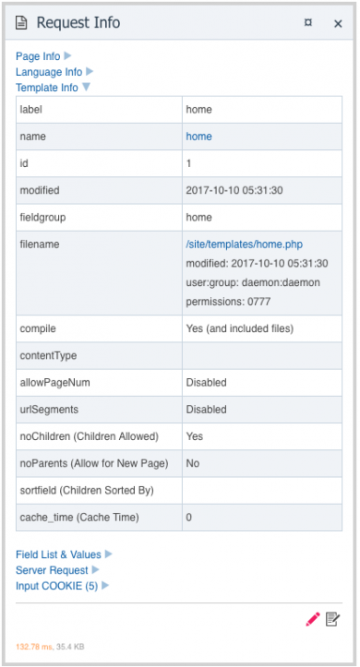Image resolution: width=360 pixels, height=667 pixels.
Task: Expand the Page Info section
Action: pyautogui.click(x=38, y=56)
